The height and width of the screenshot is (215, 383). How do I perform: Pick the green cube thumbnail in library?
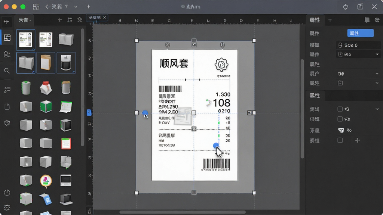[x=46, y=106]
